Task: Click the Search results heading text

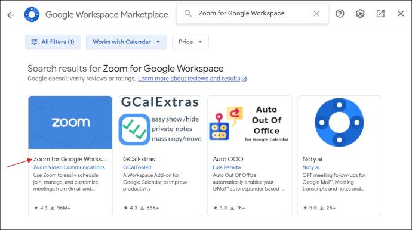Action: coord(125,69)
